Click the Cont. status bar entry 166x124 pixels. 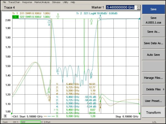pyautogui.click(x=5, y=122)
